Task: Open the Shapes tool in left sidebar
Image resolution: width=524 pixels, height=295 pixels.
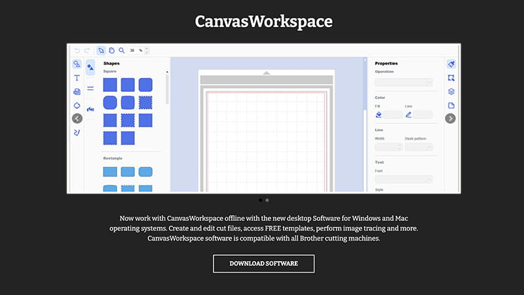Action: pyautogui.click(x=77, y=64)
